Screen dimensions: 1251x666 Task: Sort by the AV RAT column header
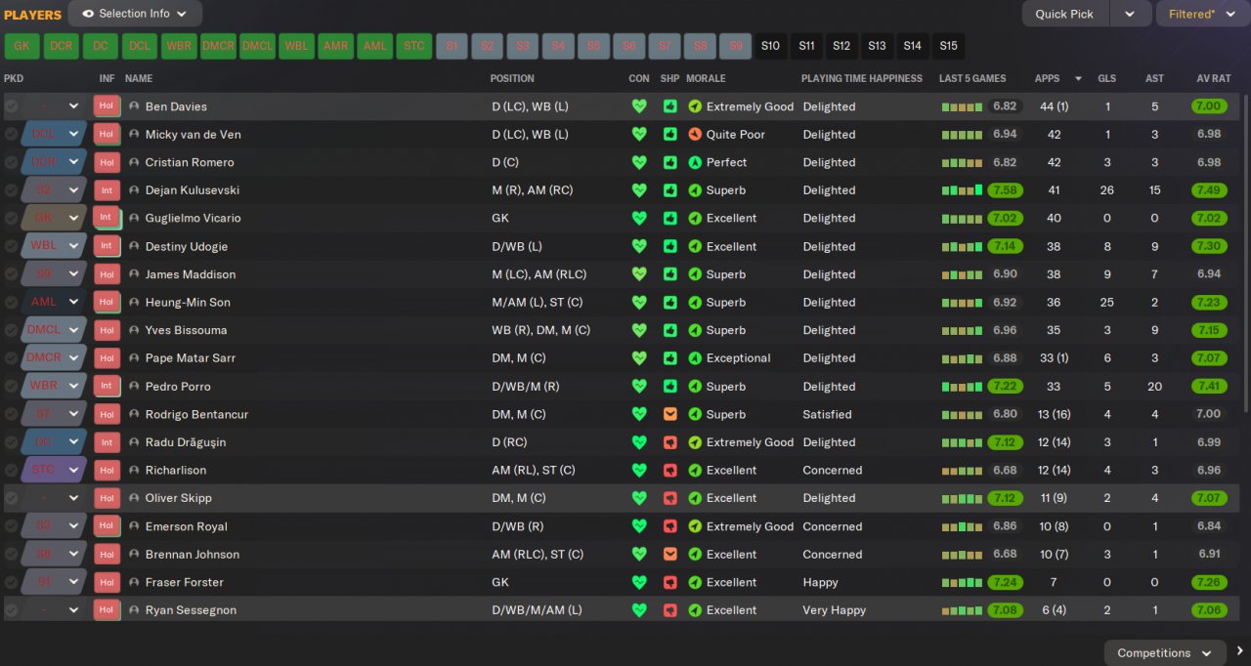(1214, 78)
